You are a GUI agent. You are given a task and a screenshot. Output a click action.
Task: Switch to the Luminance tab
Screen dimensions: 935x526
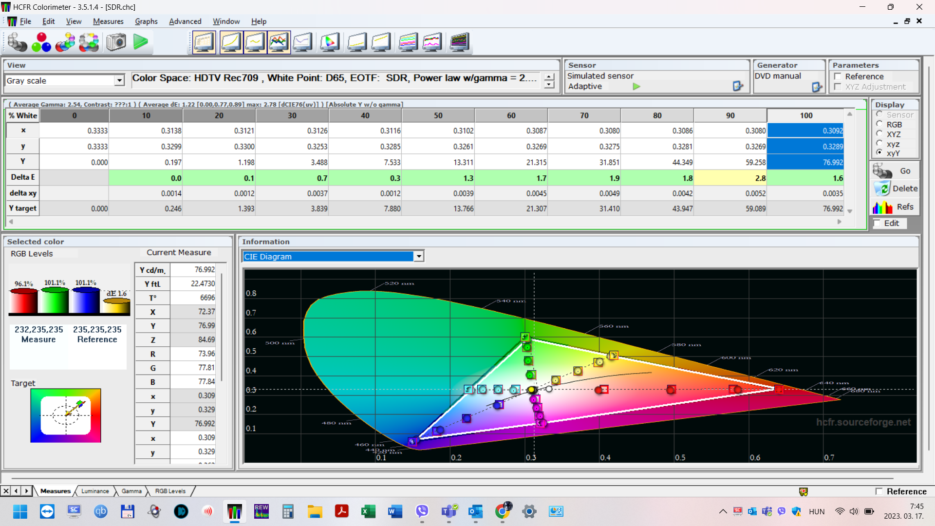tap(95, 491)
